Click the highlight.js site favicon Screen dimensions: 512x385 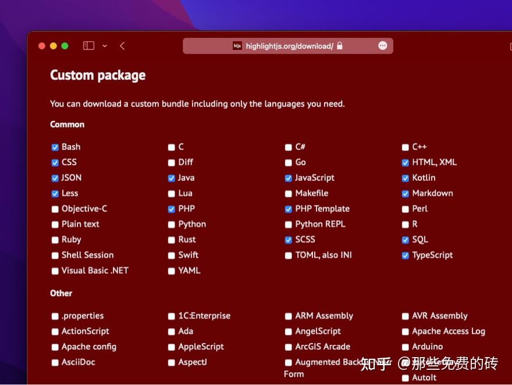237,46
